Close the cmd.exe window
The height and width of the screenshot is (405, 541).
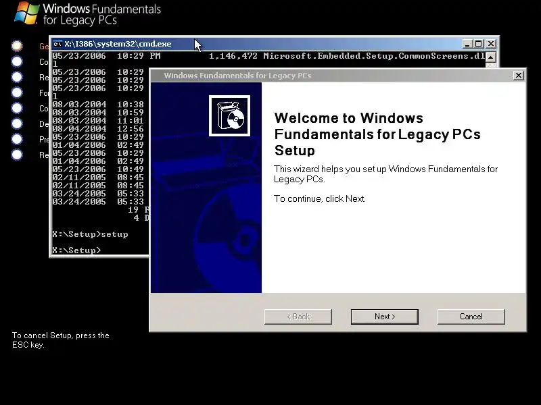tap(491, 44)
